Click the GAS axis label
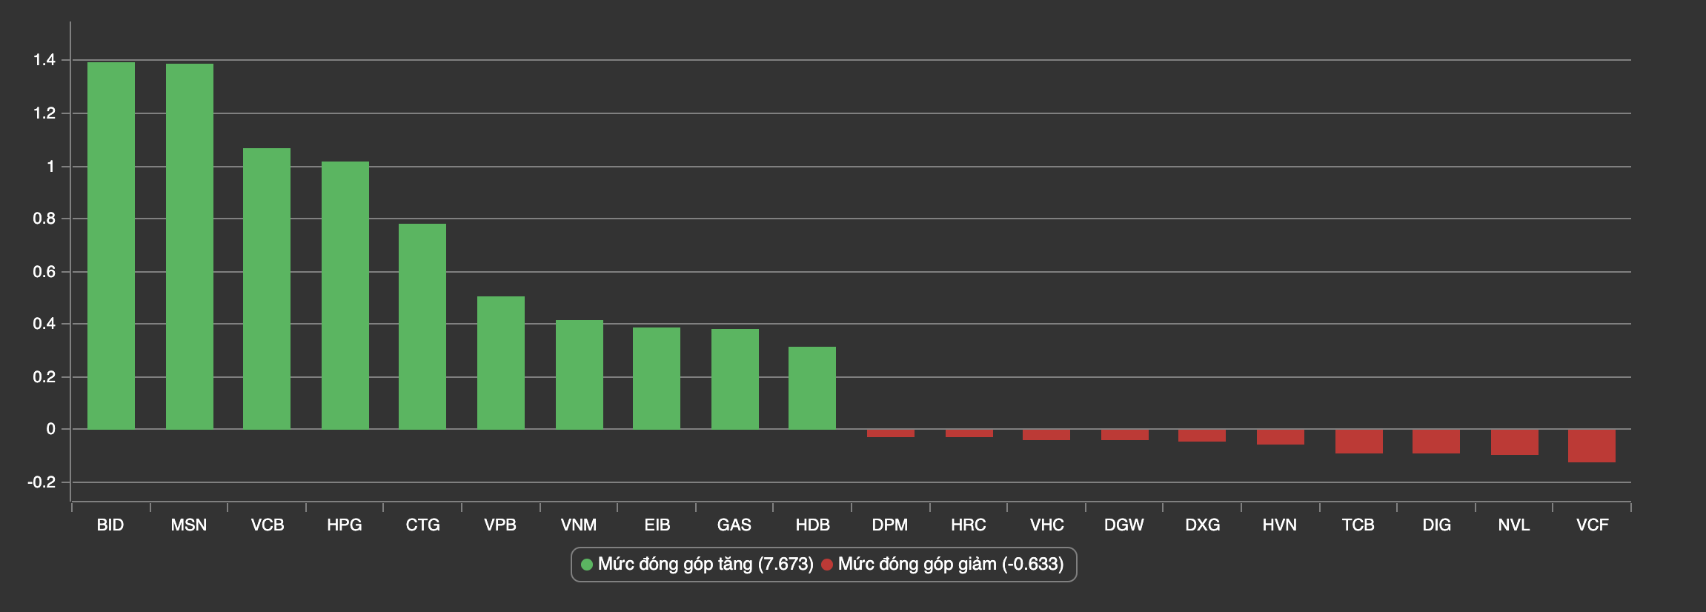The image size is (1706, 612). pyautogui.click(x=734, y=525)
